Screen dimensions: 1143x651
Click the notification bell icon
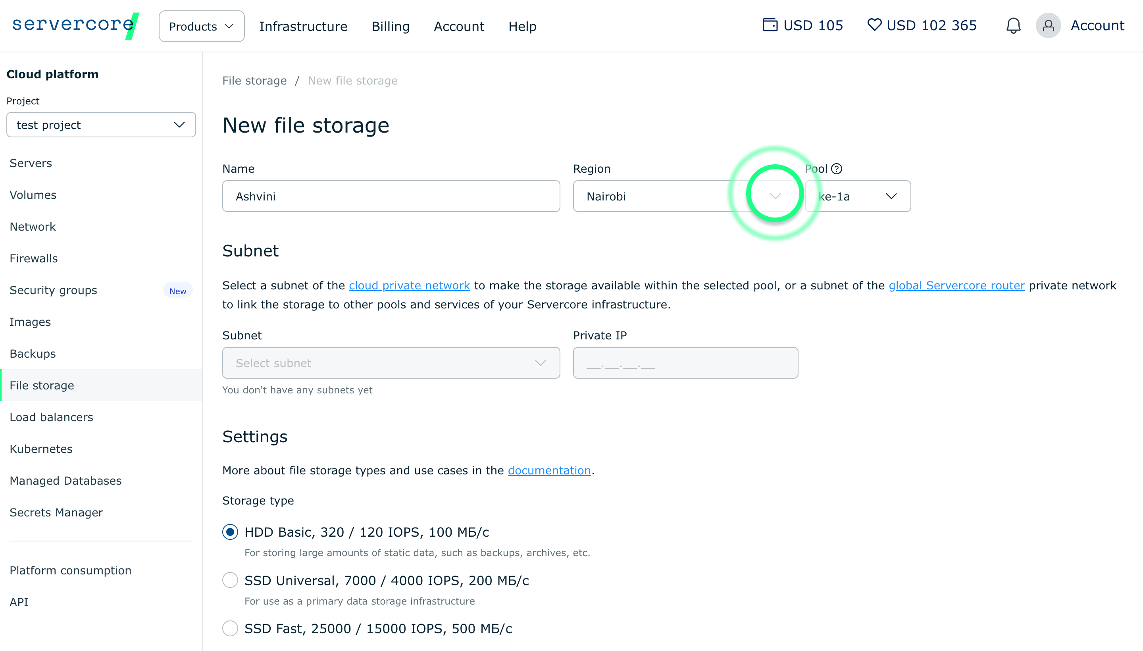pos(1013,25)
